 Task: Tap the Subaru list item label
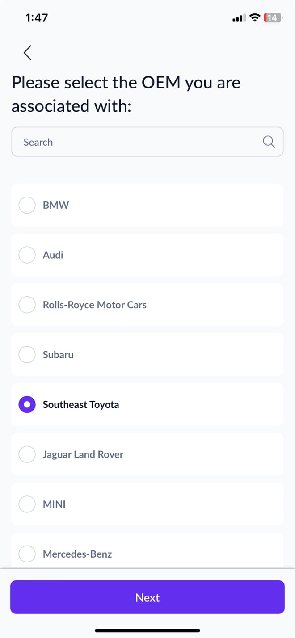[58, 355]
